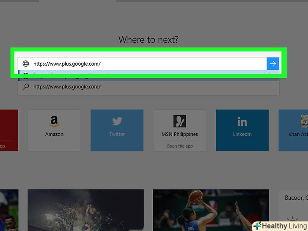This screenshot has height=231, width=308.
Task: Click the LinkedIn 'in' logo icon
Action: (242, 121)
